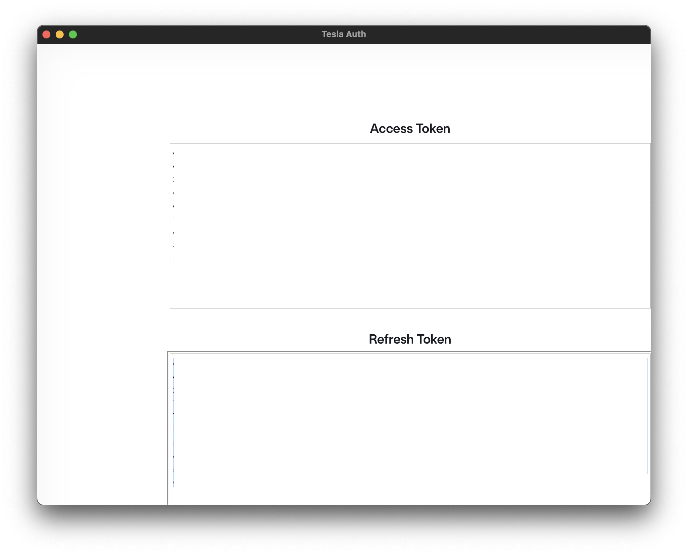Minimize the Tesla Auth window
Image resolution: width=688 pixels, height=554 pixels.
coord(60,34)
